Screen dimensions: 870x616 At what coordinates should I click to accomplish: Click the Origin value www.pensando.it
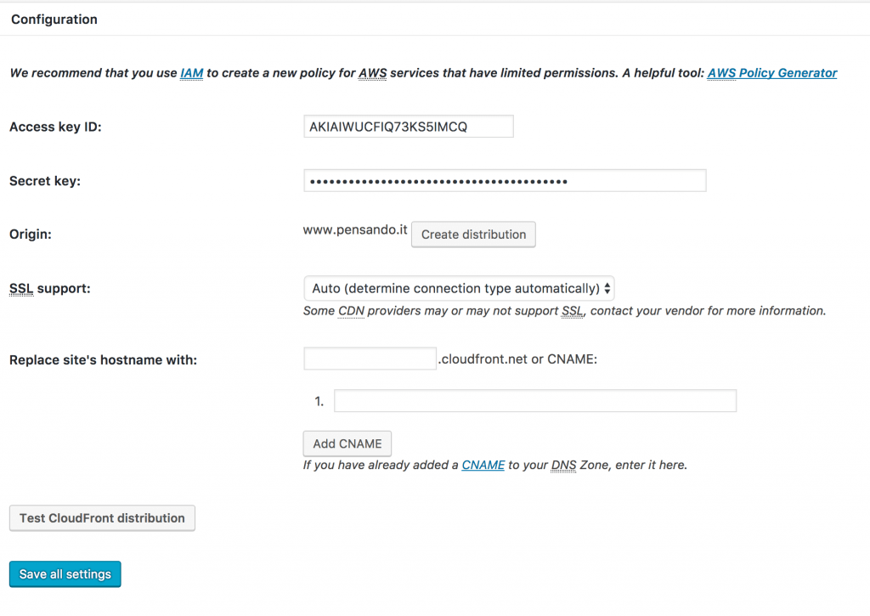tap(354, 229)
